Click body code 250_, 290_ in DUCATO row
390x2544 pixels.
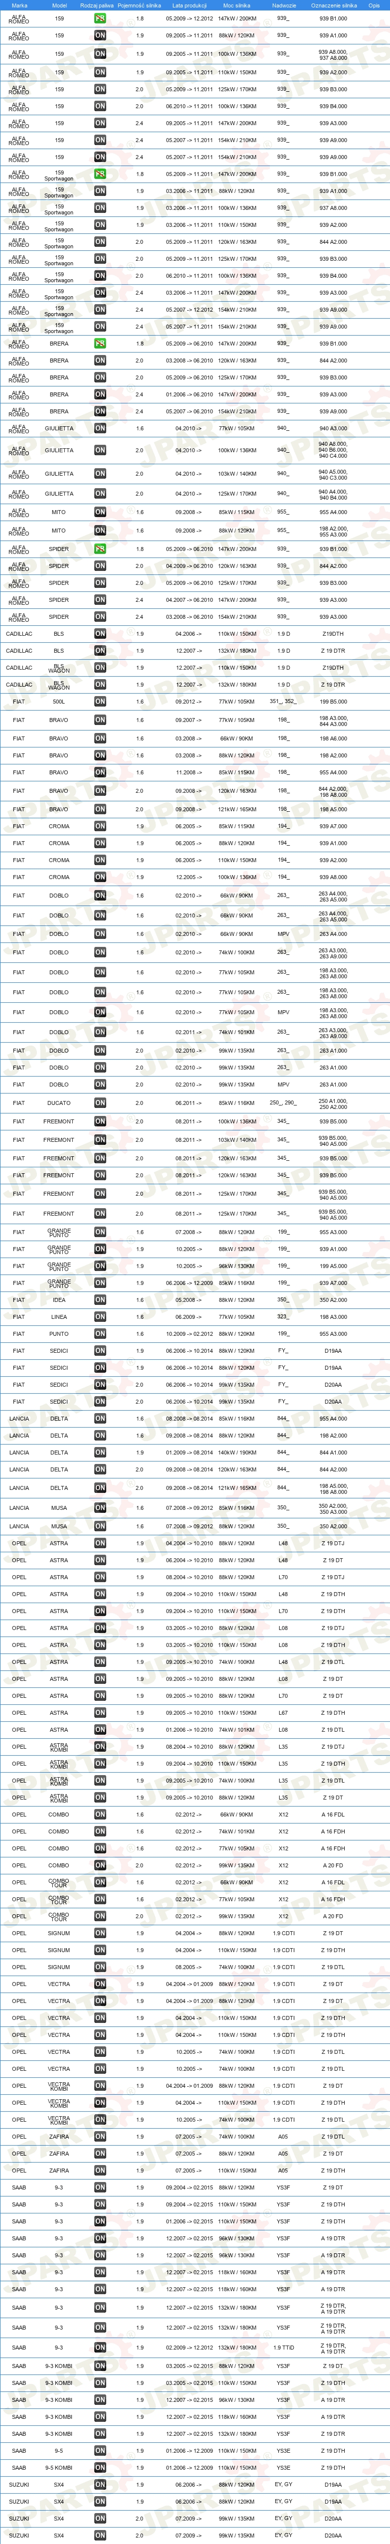tap(283, 1102)
